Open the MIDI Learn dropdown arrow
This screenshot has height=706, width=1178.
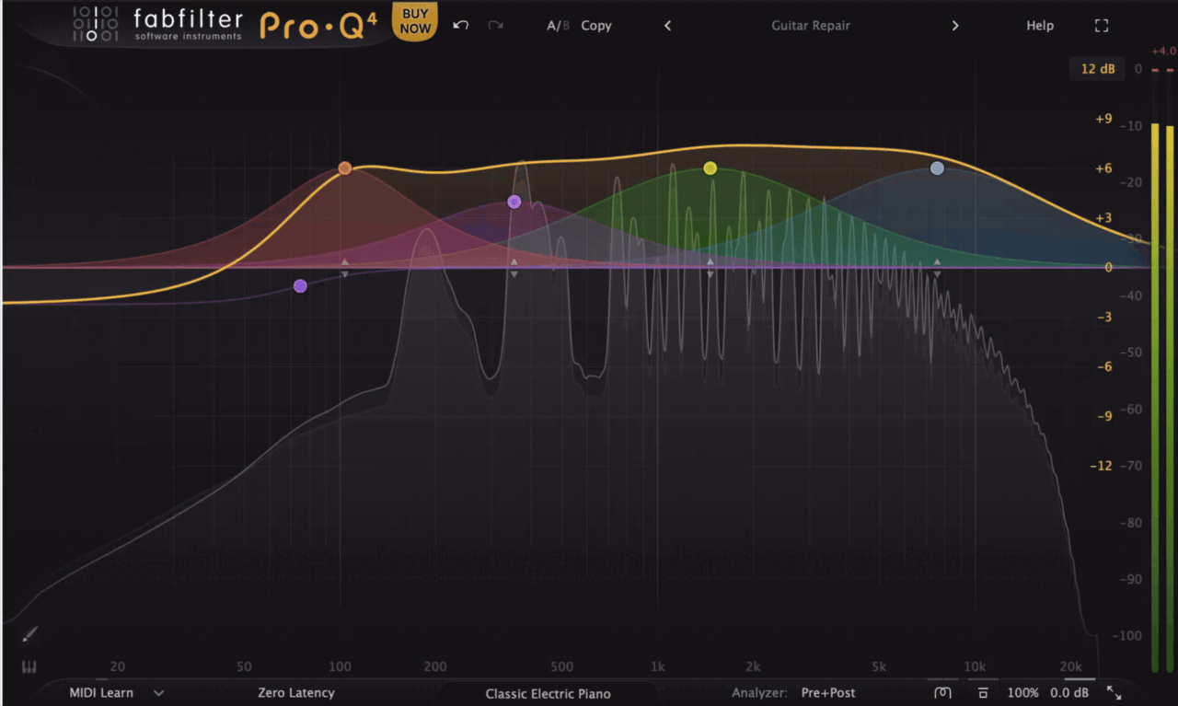[x=159, y=693]
